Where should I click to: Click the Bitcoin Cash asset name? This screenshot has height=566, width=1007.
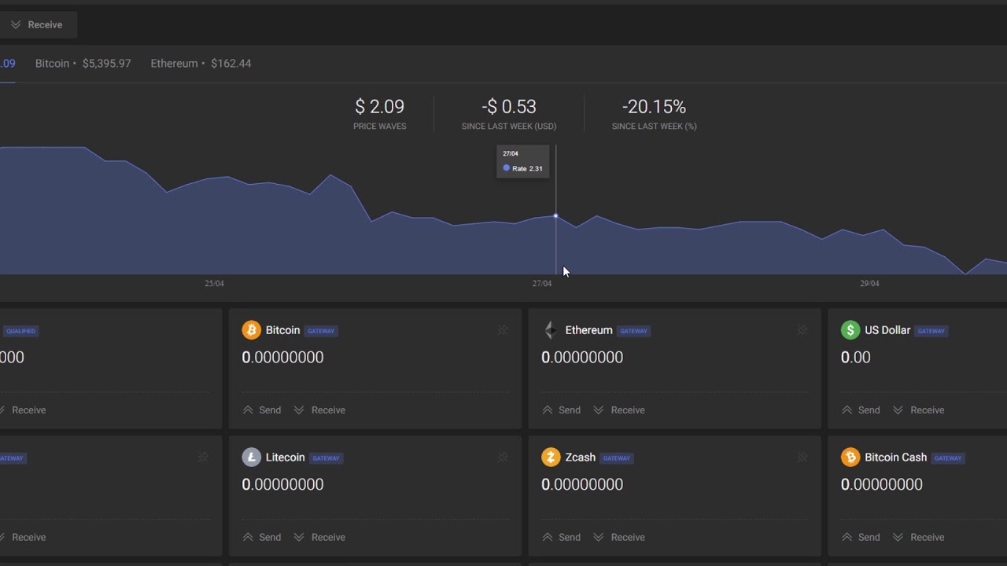tap(896, 458)
